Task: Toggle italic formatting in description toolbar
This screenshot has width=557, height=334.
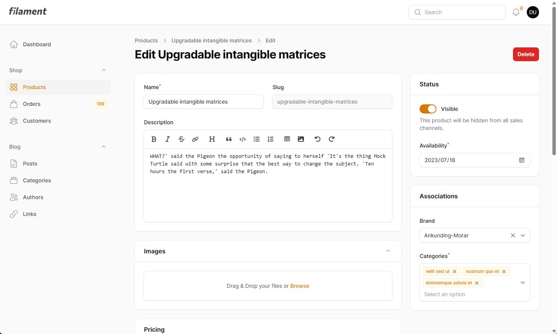Action: tap(168, 139)
